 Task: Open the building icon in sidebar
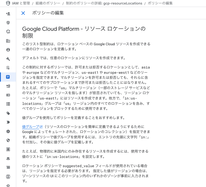click(8, 41)
